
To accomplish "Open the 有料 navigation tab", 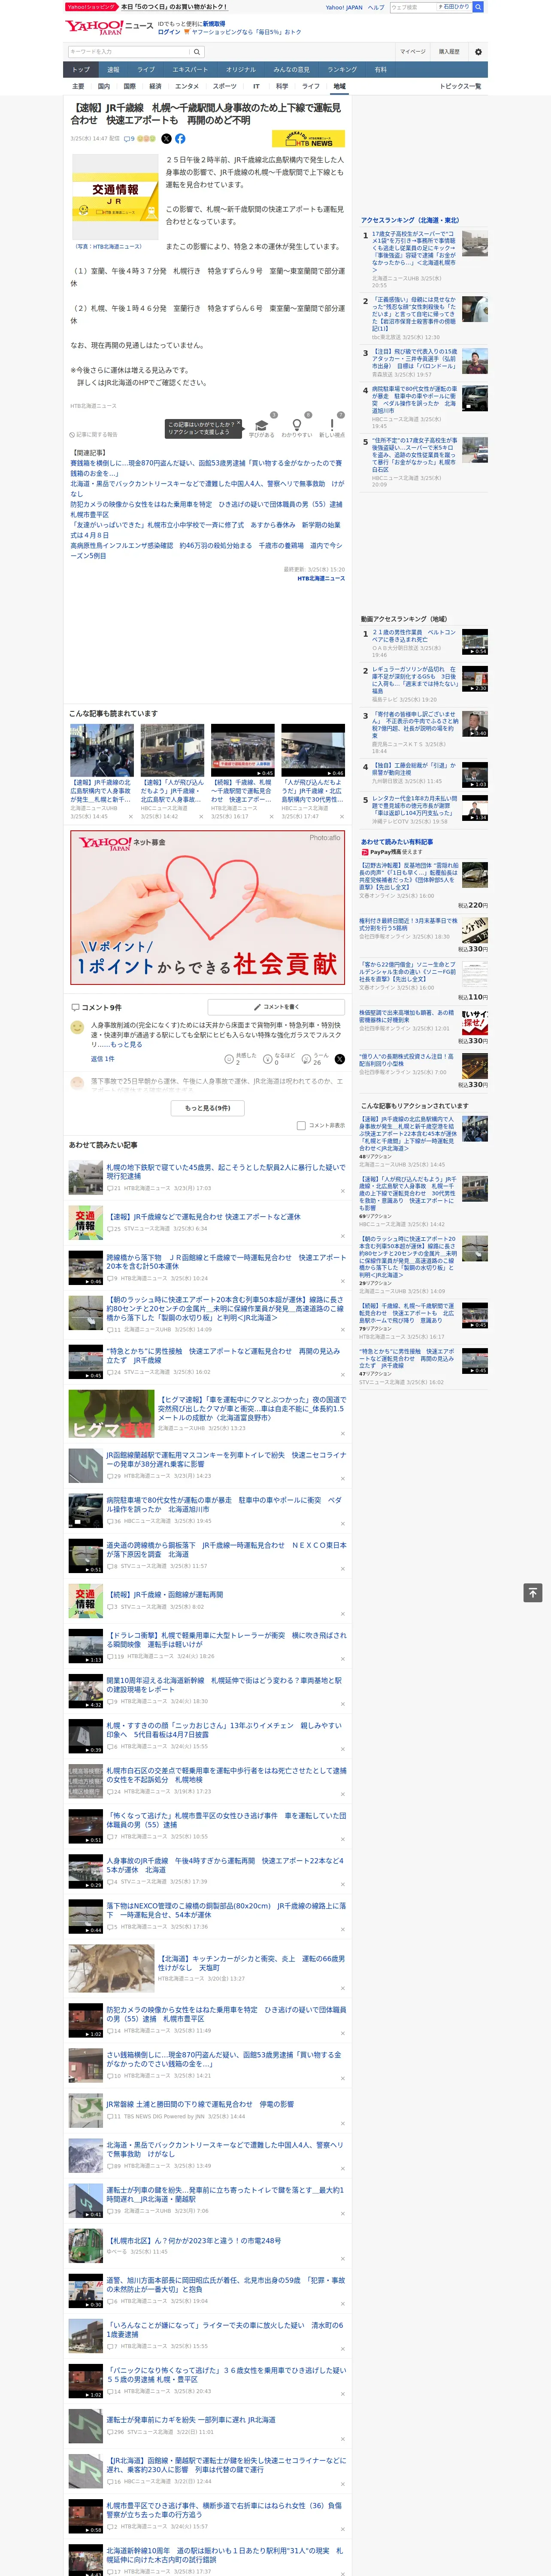I will (x=381, y=70).
